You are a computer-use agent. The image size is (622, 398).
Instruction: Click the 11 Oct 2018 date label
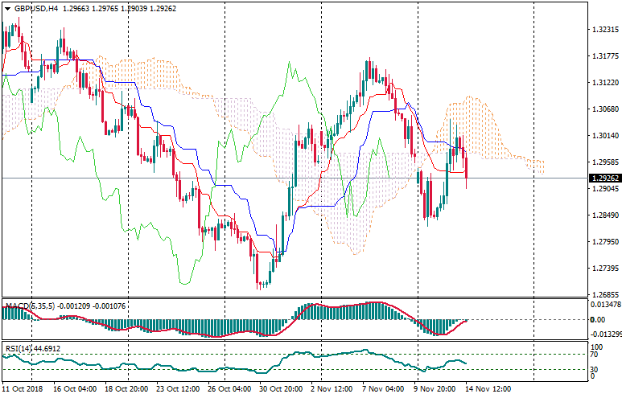(x=23, y=388)
